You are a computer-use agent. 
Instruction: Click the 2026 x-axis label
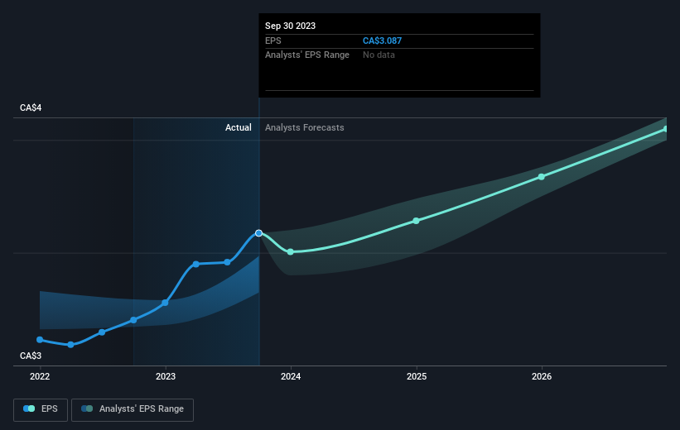point(542,377)
